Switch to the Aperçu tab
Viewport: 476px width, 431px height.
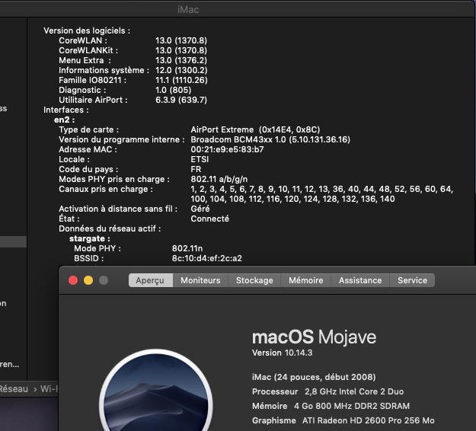point(151,280)
